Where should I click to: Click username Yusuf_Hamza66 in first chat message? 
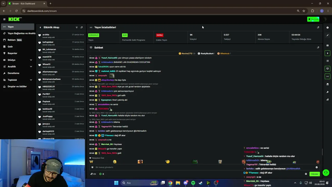tap(109, 58)
